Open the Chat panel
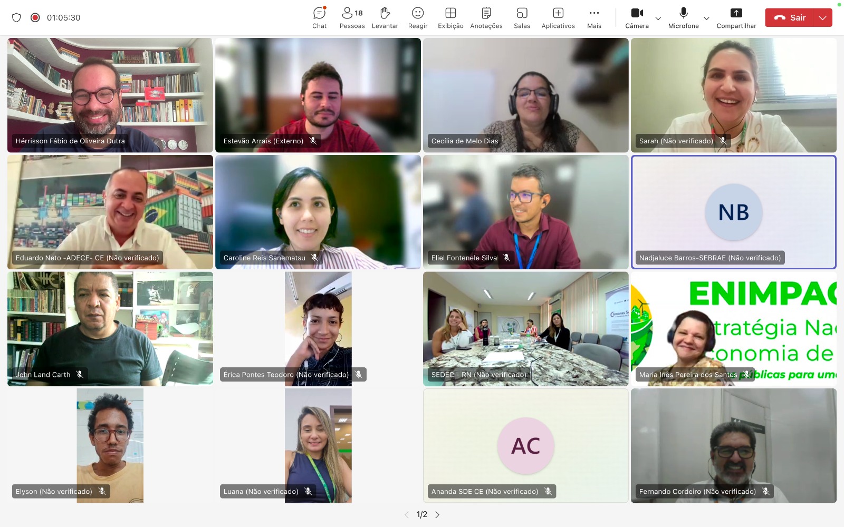 (x=319, y=17)
